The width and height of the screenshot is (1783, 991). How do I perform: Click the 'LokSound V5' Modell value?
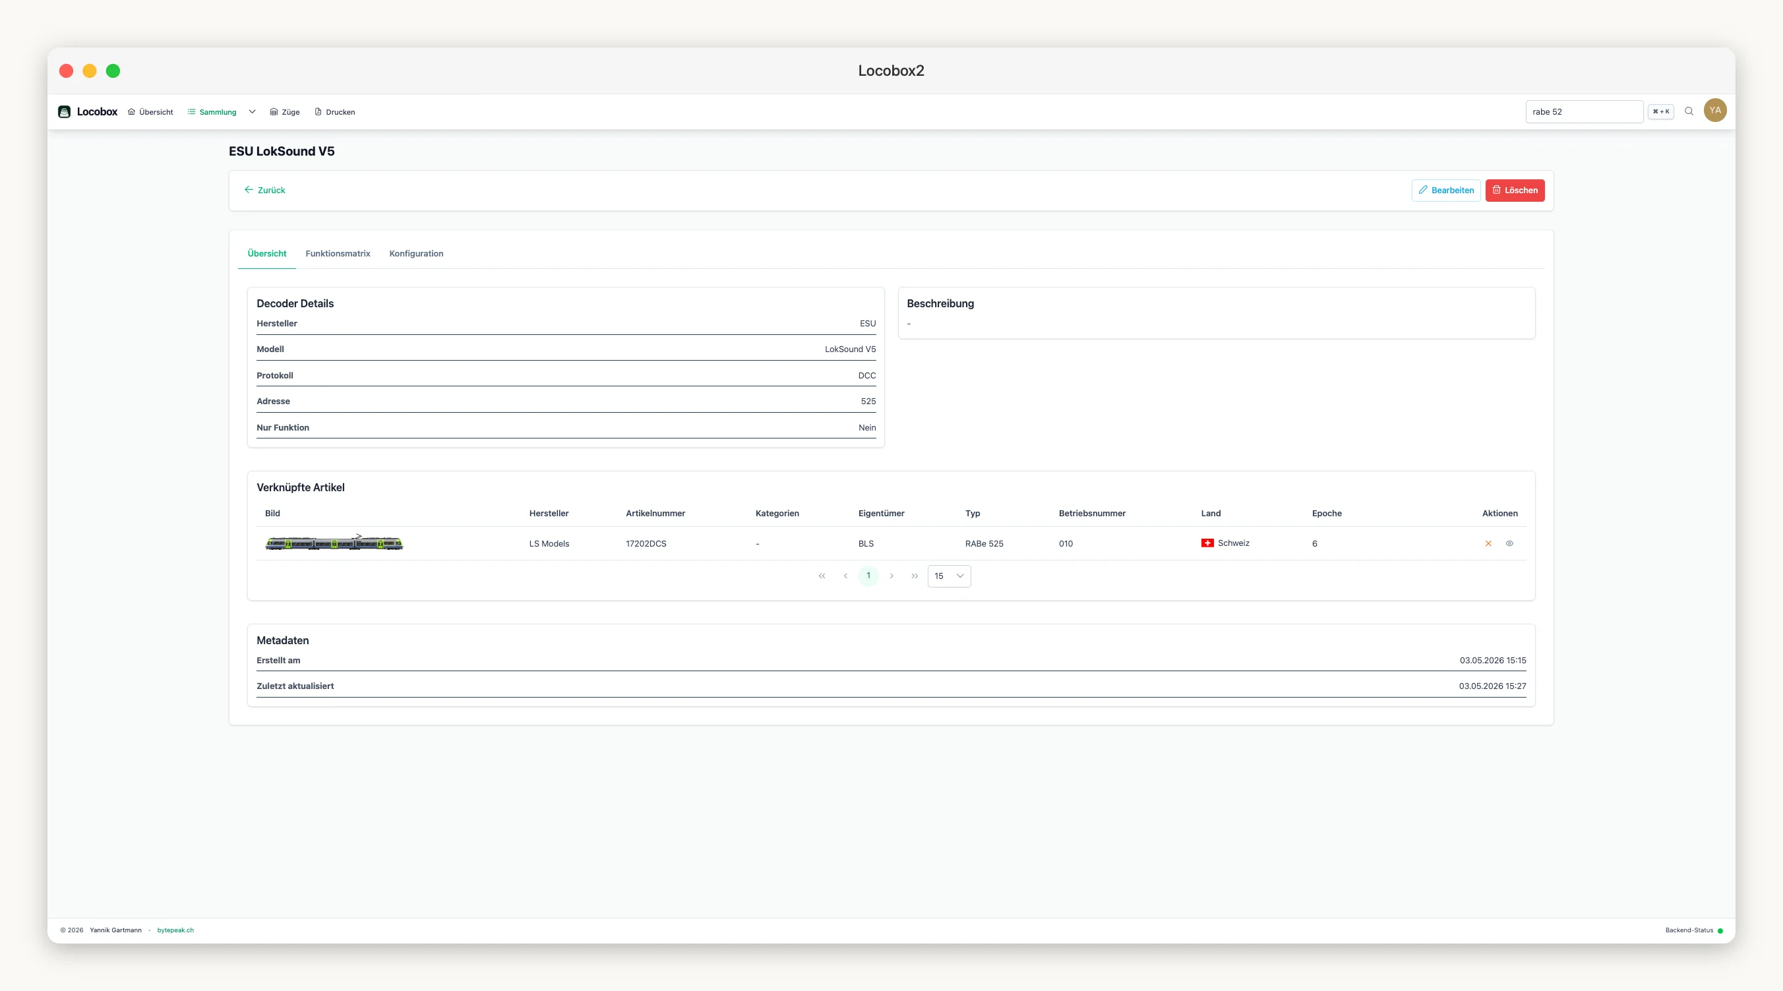click(850, 349)
